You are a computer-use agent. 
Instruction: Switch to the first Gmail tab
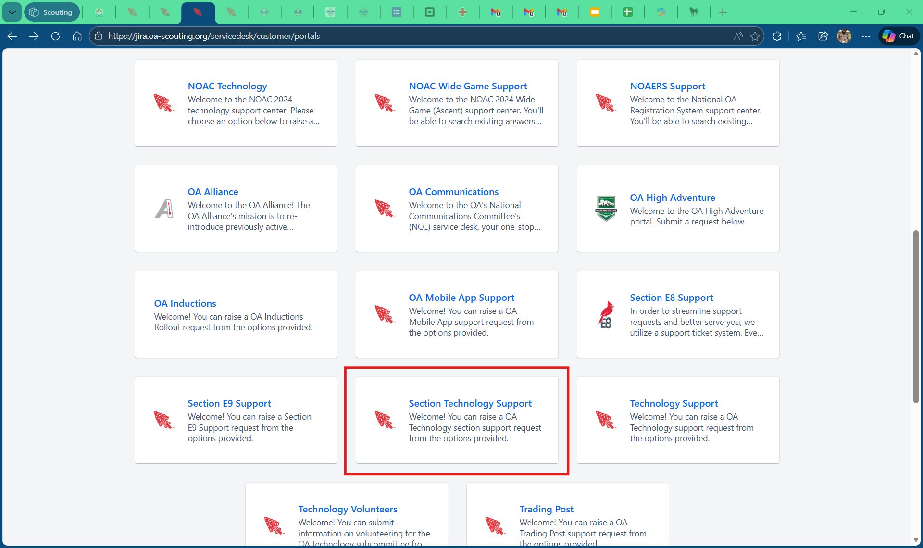[496, 12]
